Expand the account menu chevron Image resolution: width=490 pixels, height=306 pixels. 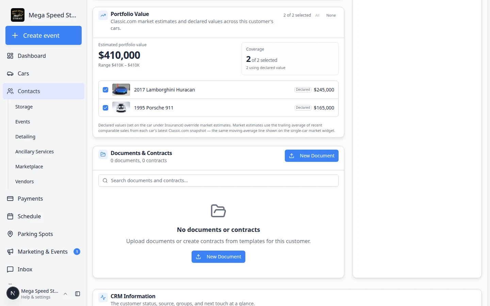[x=65, y=294]
